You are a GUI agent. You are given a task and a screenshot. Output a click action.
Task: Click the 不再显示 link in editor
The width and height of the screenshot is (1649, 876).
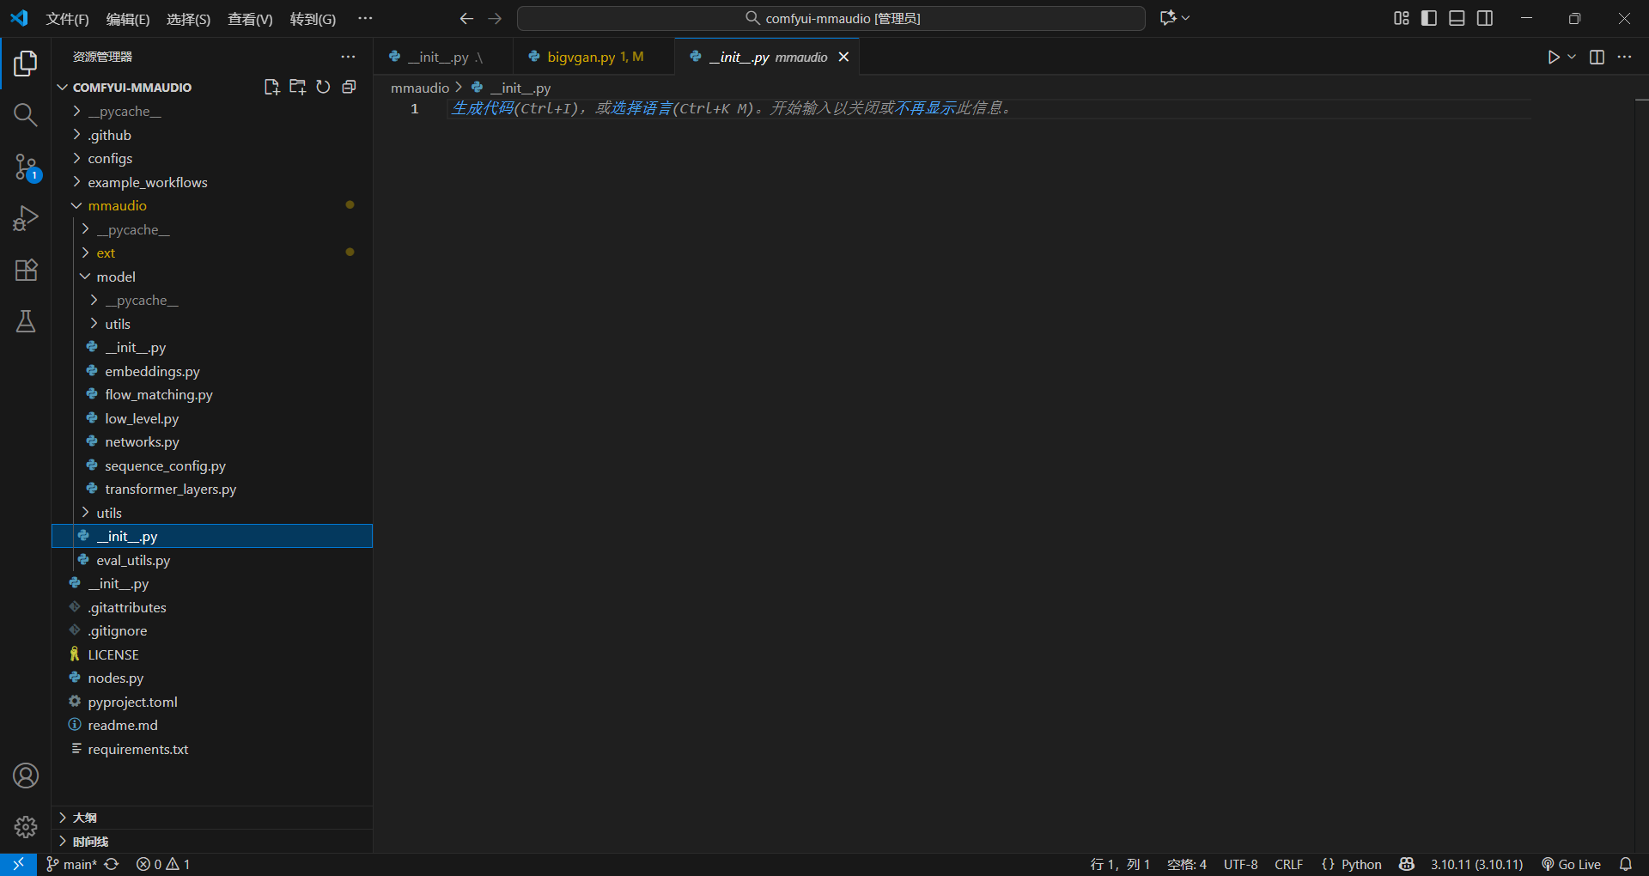tap(926, 108)
